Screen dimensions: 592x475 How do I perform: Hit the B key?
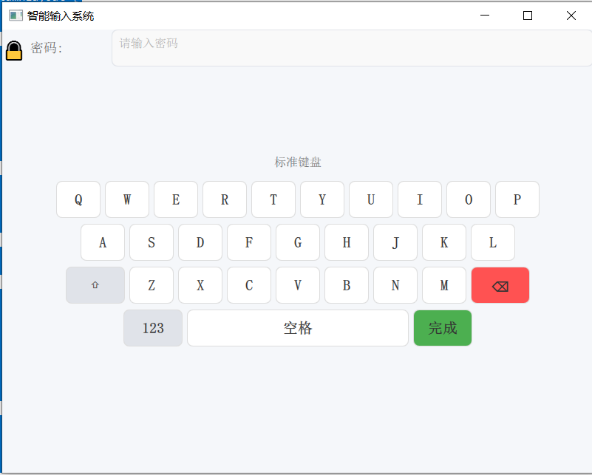coord(347,285)
